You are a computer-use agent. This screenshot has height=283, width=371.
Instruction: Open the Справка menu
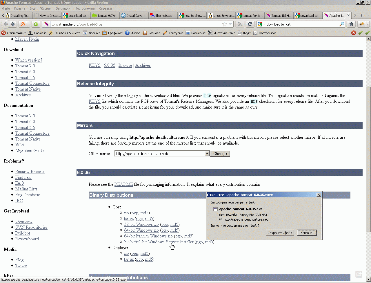(x=105, y=8)
